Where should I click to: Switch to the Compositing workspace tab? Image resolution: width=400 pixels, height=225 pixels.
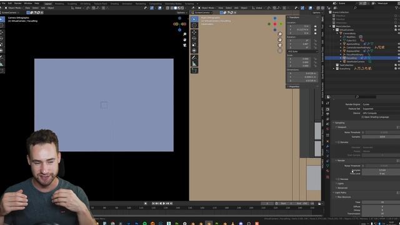click(x=156, y=4)
